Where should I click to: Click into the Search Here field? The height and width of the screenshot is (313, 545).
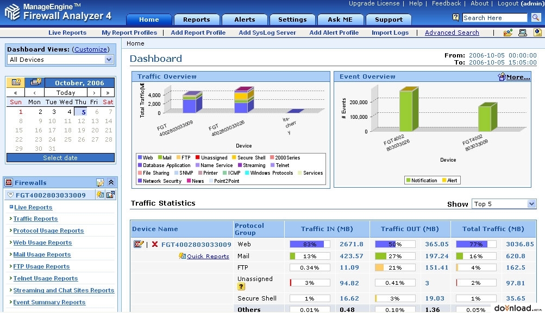[x=494, y=18]
